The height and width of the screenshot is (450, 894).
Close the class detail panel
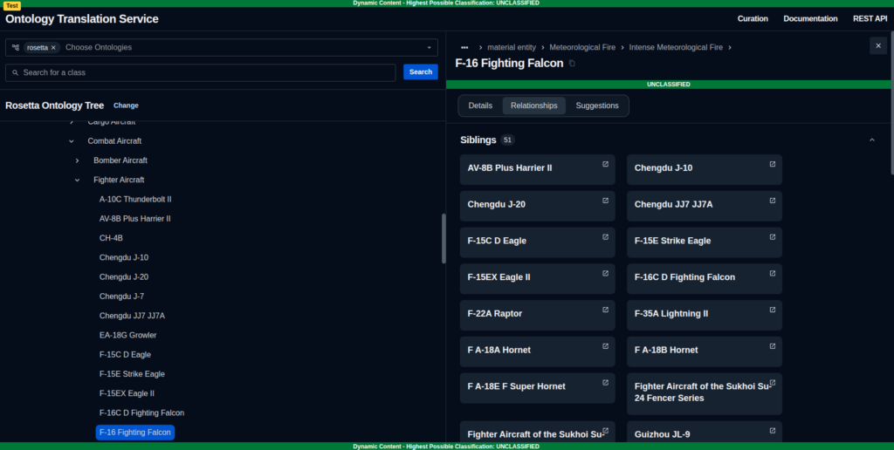click(x=878, y=45)
